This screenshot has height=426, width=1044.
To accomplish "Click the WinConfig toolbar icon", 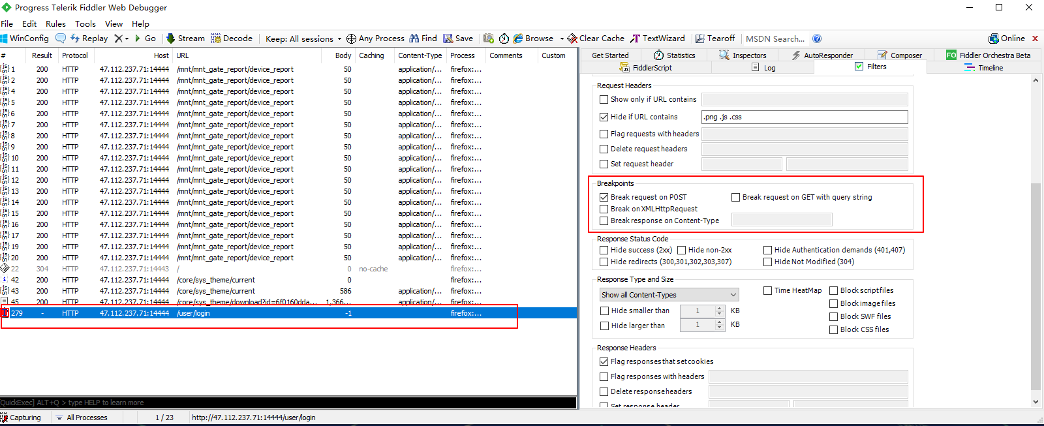I will point(4,38).
